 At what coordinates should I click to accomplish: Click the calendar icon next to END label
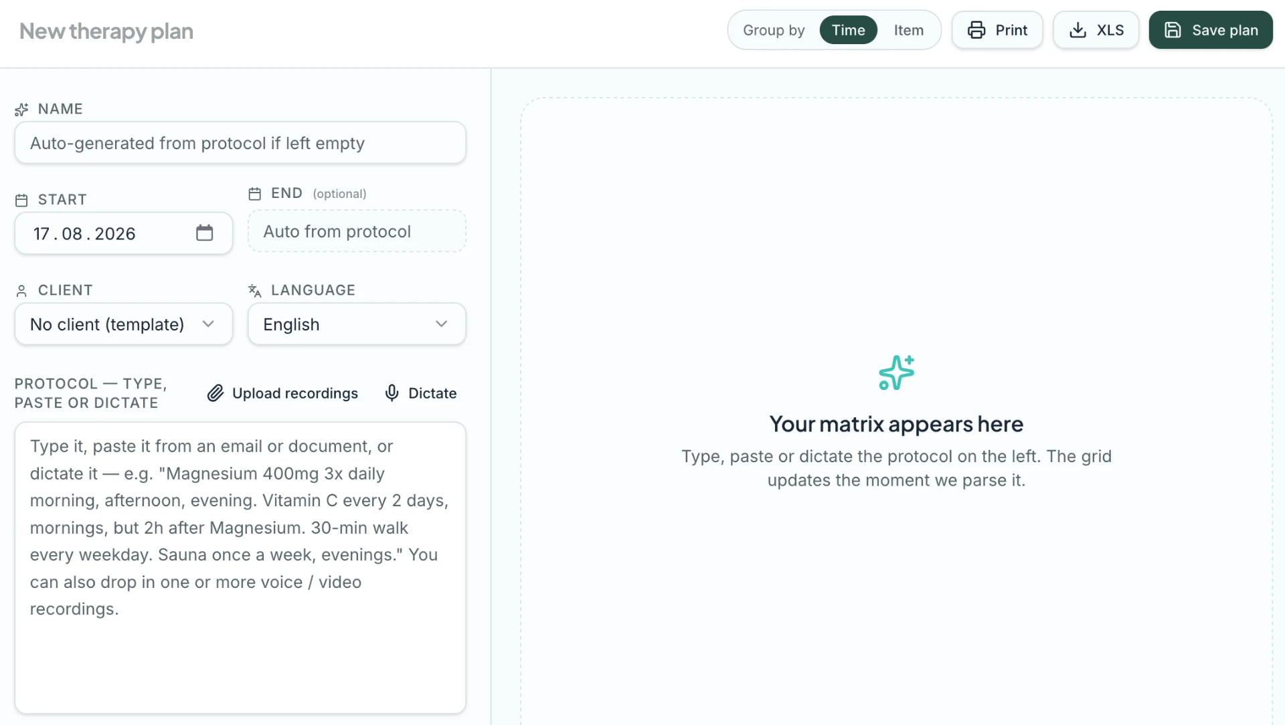pyautogui.click(x=254, y=194)
